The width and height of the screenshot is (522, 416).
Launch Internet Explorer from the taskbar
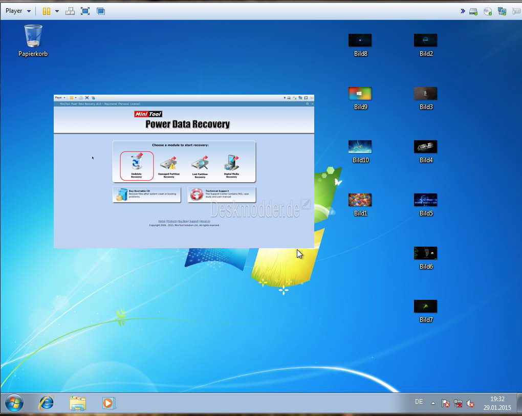tap(46, 403)
